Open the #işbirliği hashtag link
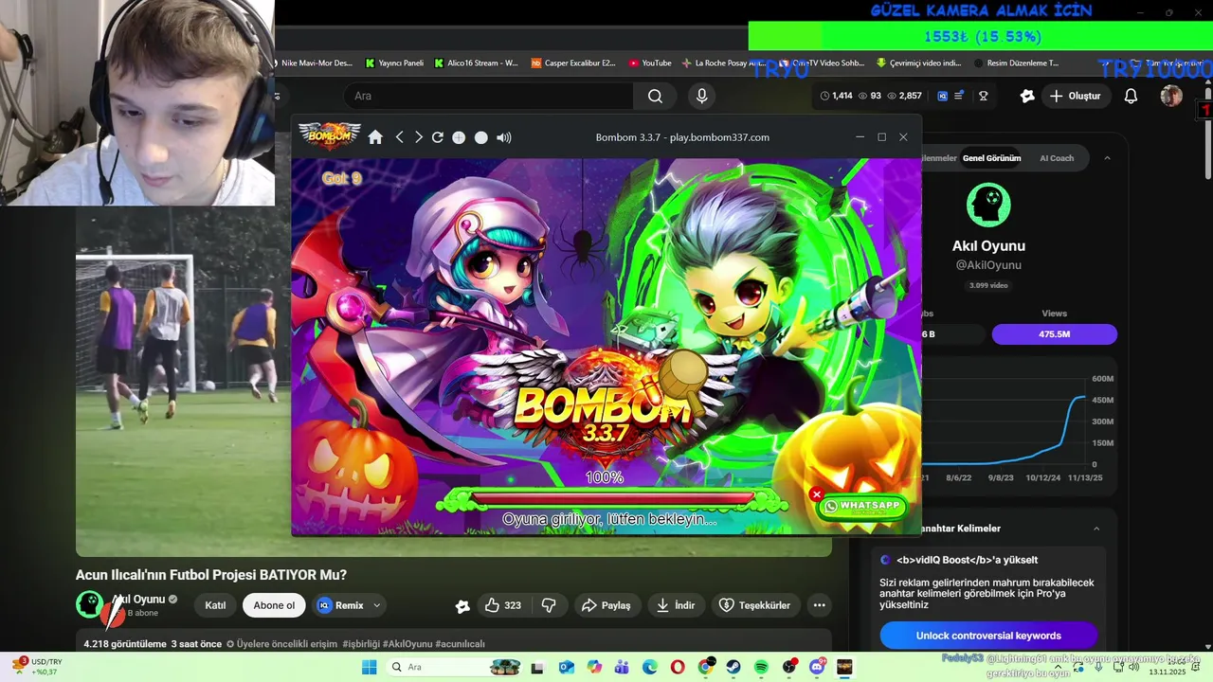This screenshot has height=682, width=1213. pyautogui.click(x=360, y=644)
